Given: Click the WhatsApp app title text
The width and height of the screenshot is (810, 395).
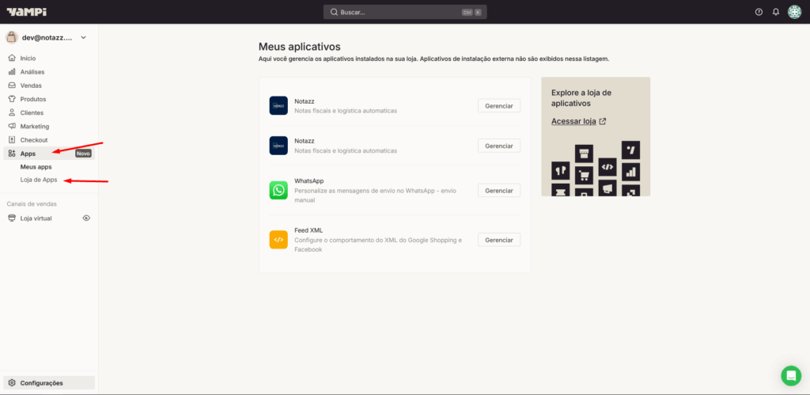Looking at the screenshot, I should coord(309,181).
